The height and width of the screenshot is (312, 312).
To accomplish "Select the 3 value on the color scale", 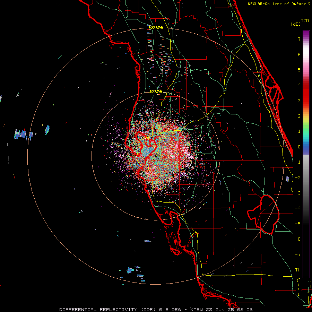I will coord(299,101).
